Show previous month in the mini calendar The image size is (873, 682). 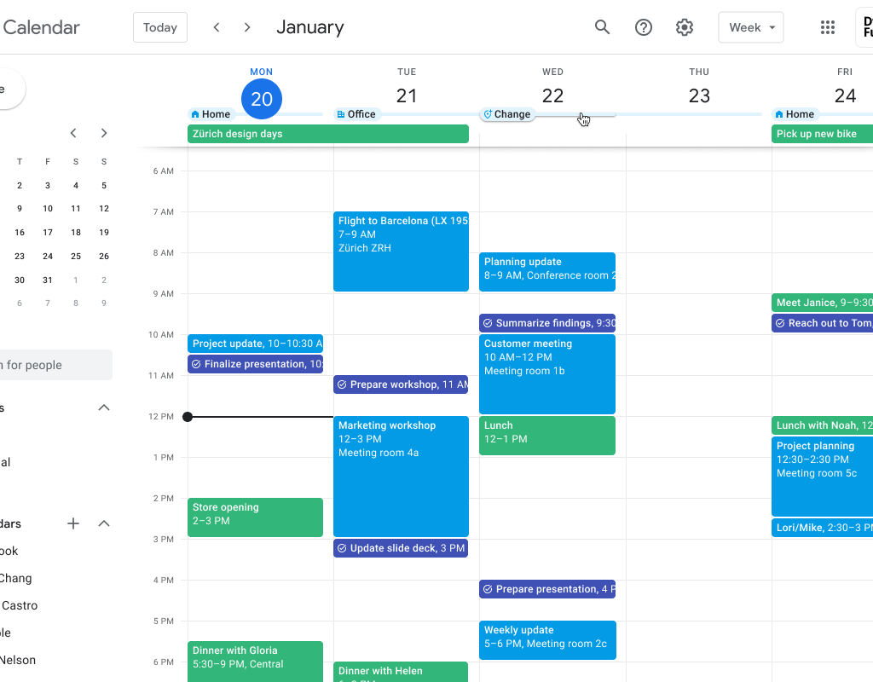73,133
